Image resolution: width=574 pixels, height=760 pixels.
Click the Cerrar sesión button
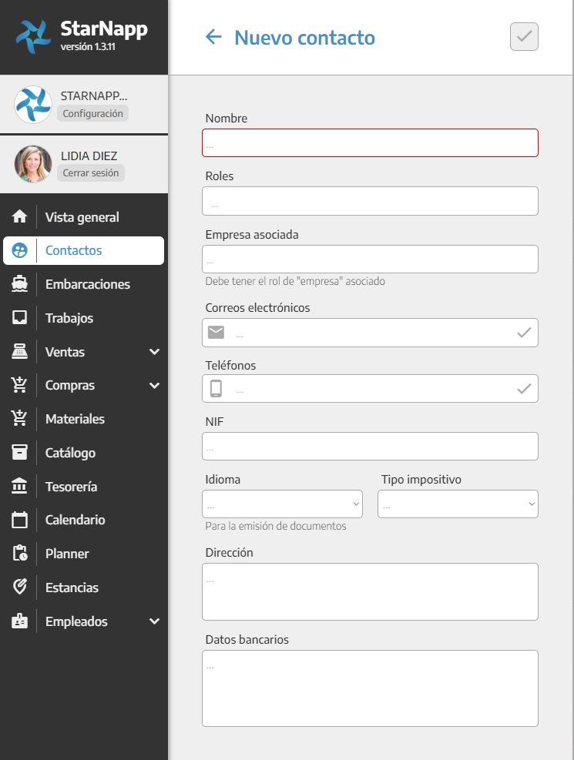(x=91, y=173)
